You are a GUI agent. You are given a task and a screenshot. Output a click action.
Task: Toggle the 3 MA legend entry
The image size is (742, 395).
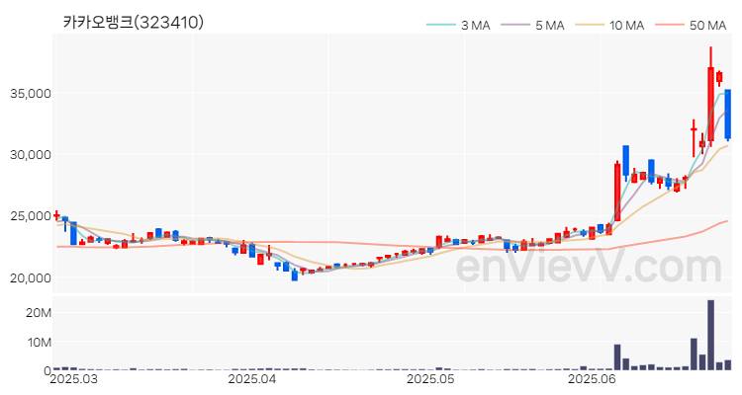click(458, 25)
